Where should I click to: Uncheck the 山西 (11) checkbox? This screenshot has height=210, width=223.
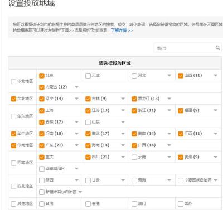point(181,76)
